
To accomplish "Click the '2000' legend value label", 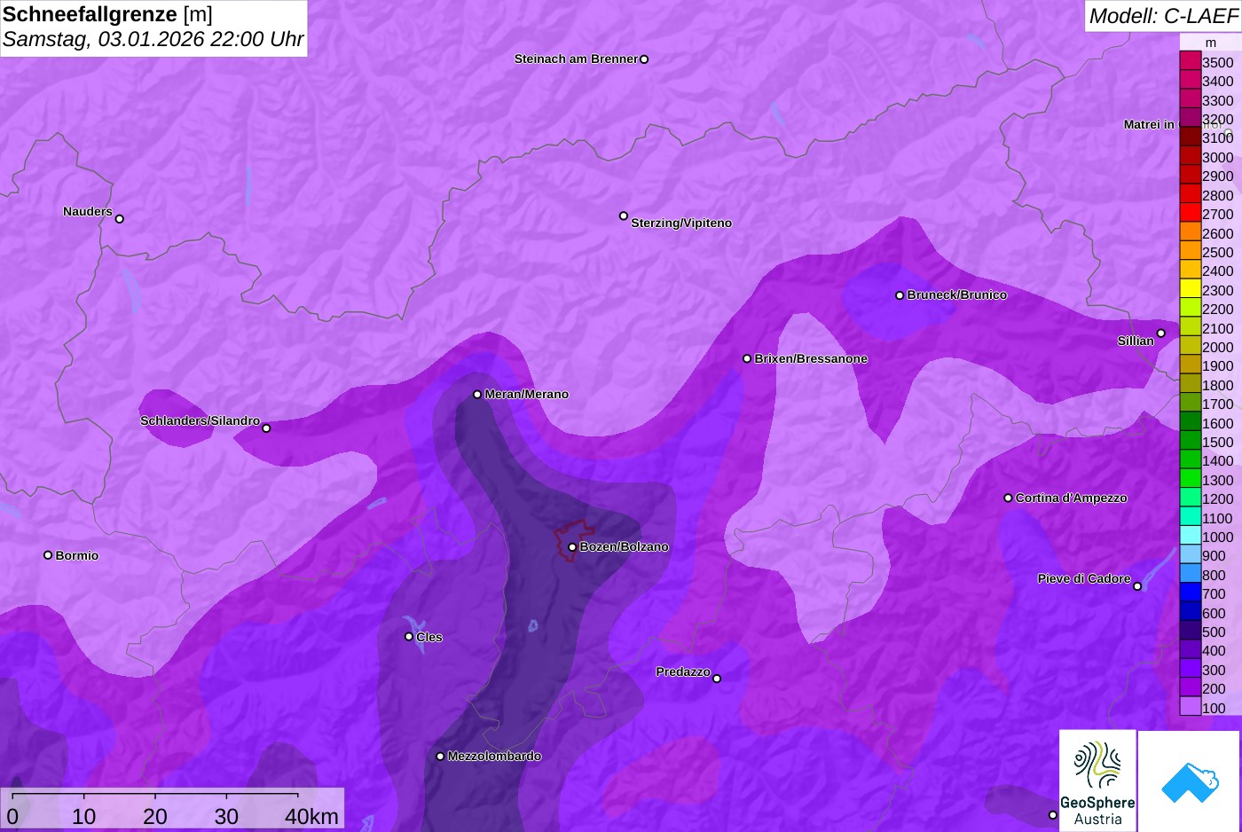I will [x=1217, y=347].
